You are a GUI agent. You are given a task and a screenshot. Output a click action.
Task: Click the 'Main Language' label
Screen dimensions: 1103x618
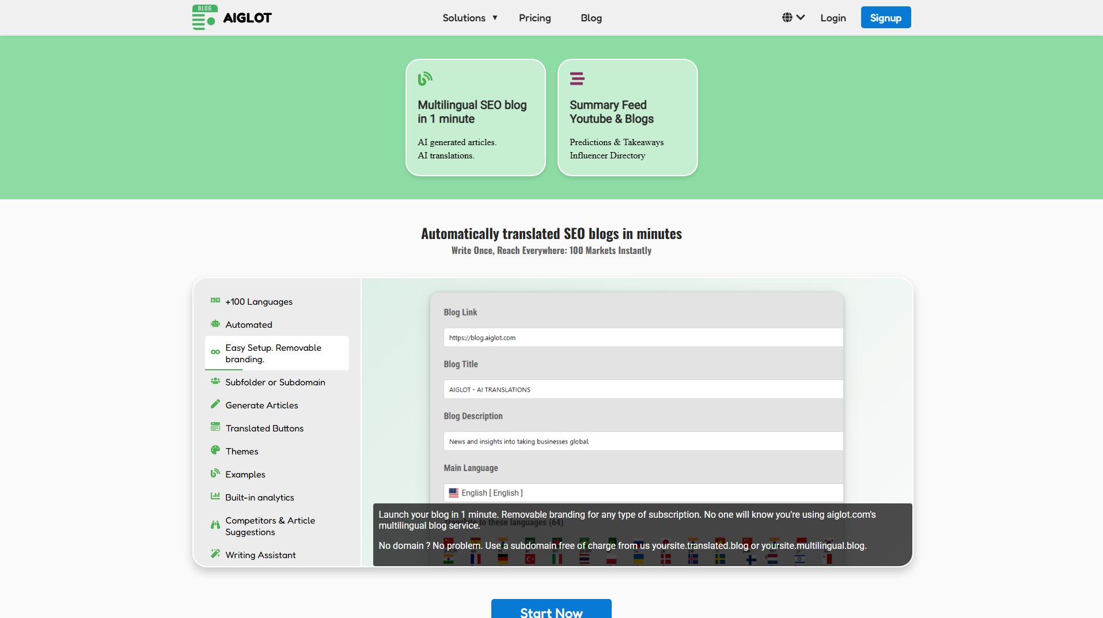pos(471,468)
